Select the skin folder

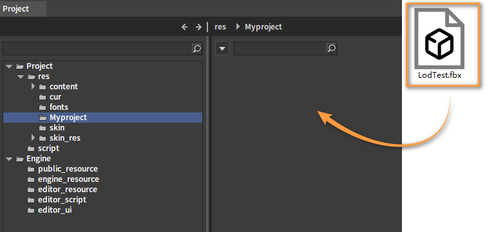[x=57, y=128]
